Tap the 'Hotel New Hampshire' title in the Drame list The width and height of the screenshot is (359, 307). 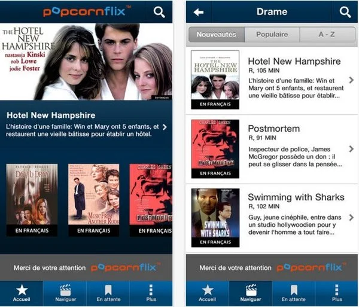[294, 61]
